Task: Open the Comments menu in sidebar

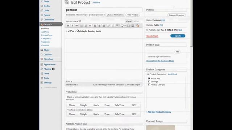Action: coord(49,19)
